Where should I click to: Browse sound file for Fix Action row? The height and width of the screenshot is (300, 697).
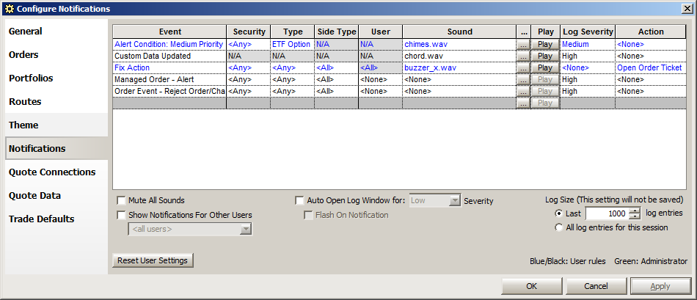(x=523, y=67)
